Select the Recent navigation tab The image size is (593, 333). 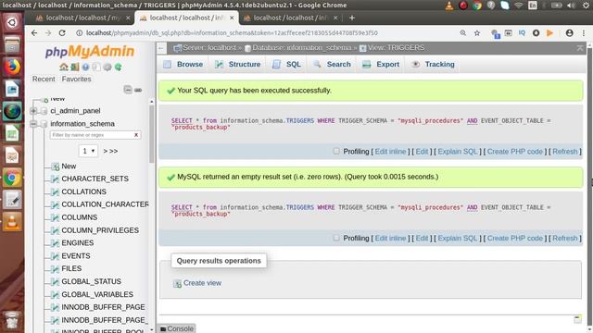44,79
